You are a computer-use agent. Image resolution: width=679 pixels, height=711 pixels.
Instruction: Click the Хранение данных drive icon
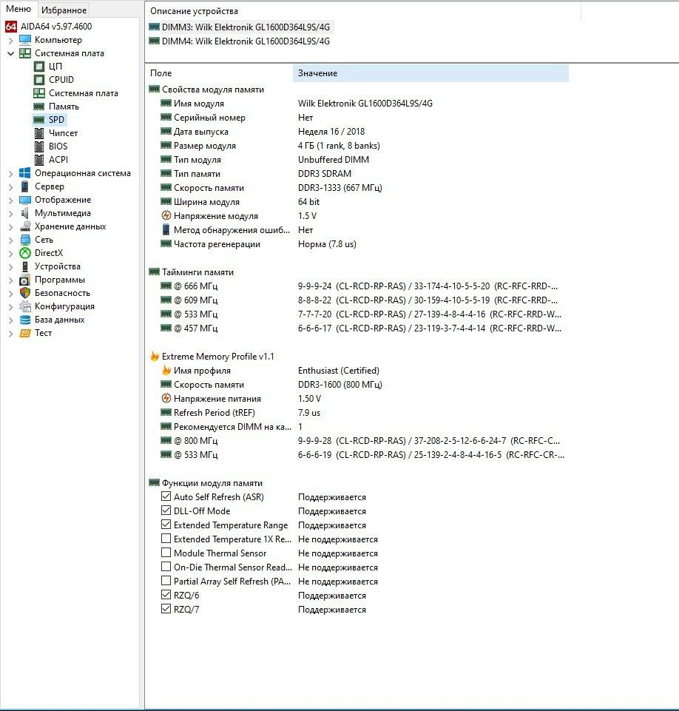[x=25, y=226]
